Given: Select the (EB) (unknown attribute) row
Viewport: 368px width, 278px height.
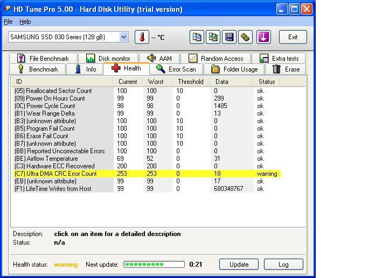Looking at the screenshot, I should point(146,181).
